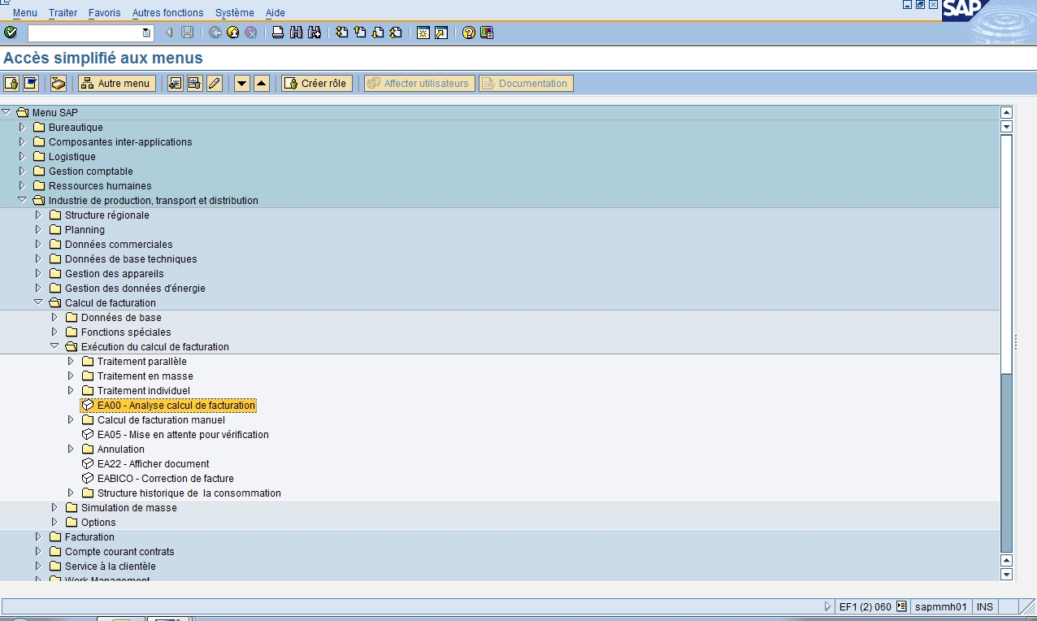Click the Find Next binoculars-plus icon
The height and width of the screenshot is (621, 1037).
point(314,33)
